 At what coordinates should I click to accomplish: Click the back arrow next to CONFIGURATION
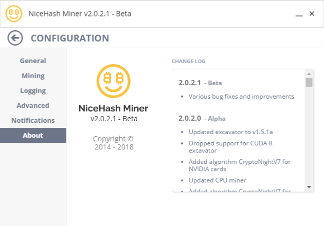point(16,37)
